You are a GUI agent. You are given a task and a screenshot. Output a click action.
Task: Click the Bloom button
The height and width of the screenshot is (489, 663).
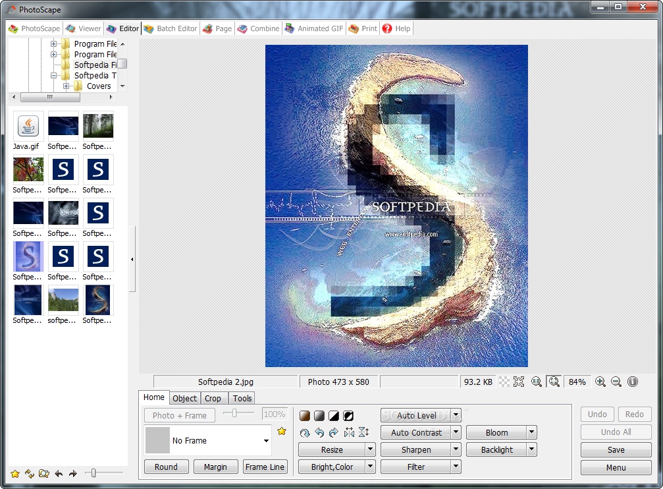tap(496, 432)
